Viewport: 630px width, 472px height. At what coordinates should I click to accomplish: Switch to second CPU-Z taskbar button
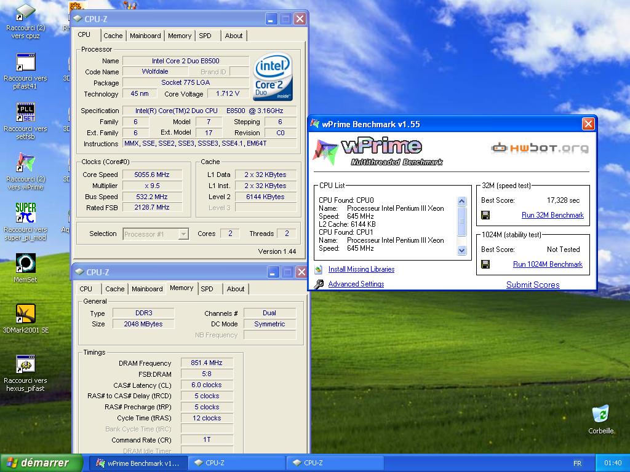[x=335, y=463]
